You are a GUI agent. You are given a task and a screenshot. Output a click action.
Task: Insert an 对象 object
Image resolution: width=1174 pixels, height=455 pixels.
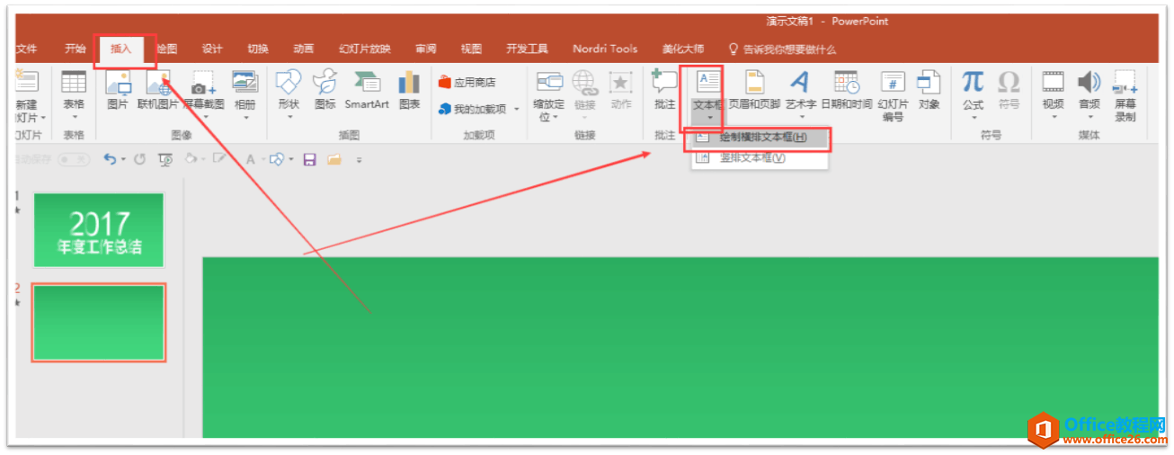click(929, 89)
